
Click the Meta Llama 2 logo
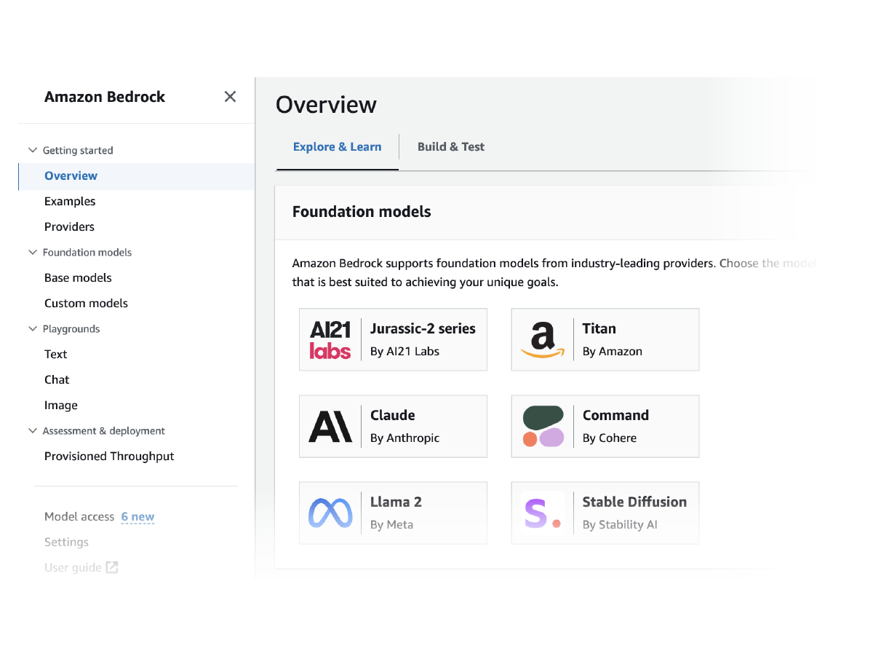[x=330, y=513]
